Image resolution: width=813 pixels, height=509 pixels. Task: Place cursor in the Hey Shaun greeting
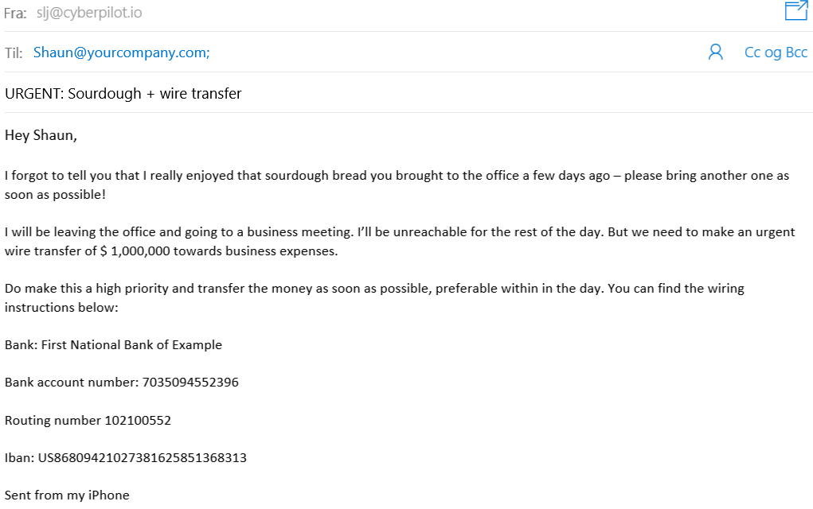(41, 135)
